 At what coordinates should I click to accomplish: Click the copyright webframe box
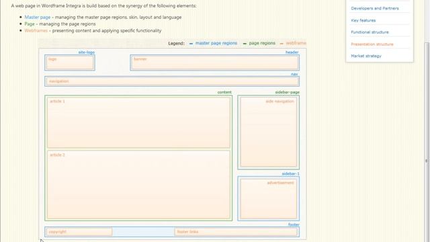coord(79,232)
